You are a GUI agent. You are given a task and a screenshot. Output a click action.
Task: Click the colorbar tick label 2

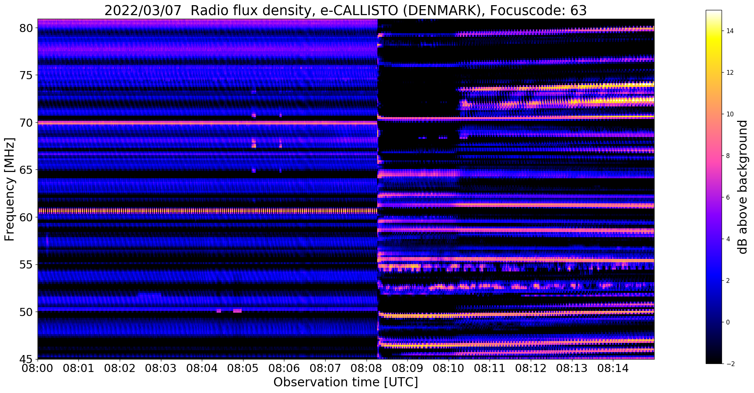727,281
